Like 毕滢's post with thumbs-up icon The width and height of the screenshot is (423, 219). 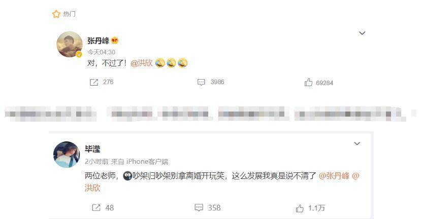click(x=300, y=208)
